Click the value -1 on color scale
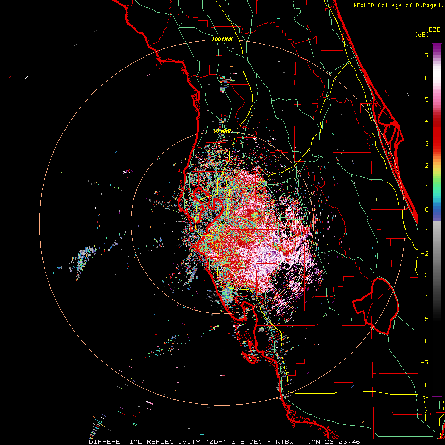445x445 pixels. 425,231
